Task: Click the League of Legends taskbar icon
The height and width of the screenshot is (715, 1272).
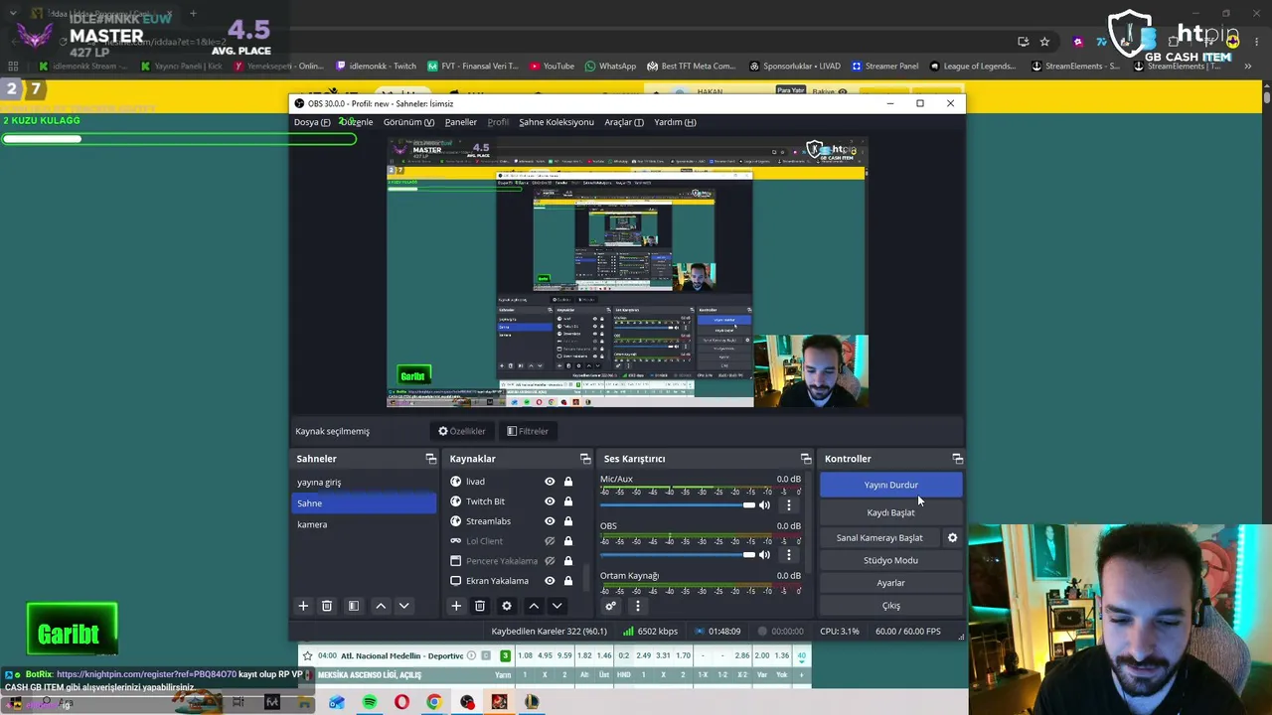Action: (532, 702)
